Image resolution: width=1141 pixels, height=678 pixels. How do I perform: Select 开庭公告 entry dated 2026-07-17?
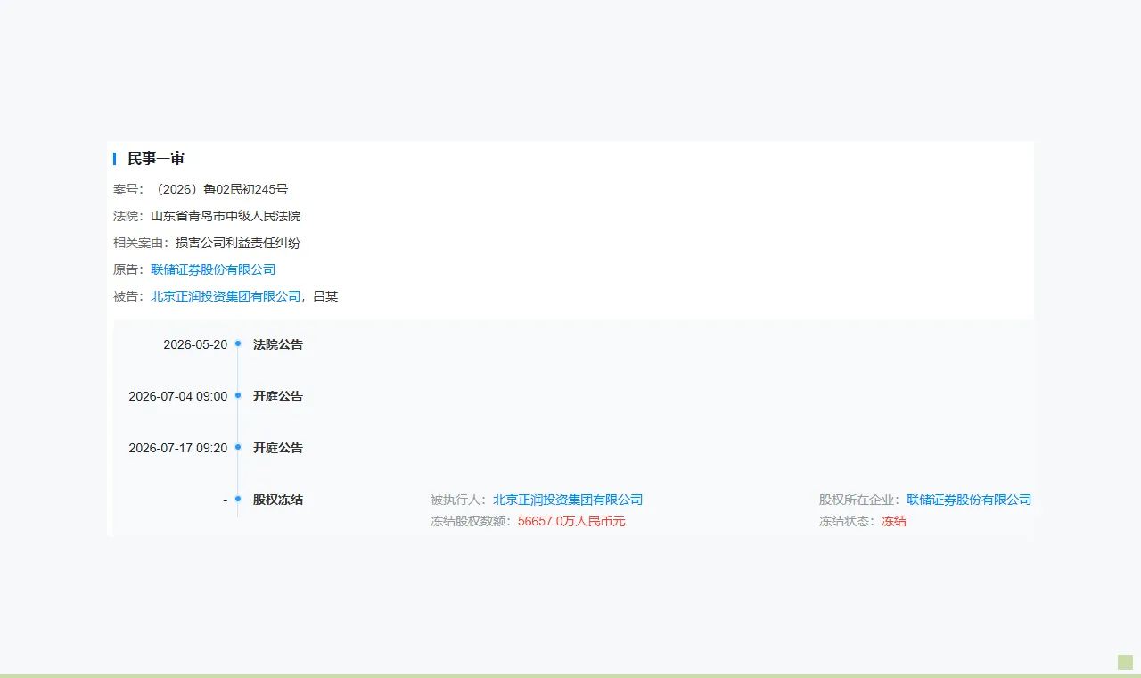[x=278, y=448]
